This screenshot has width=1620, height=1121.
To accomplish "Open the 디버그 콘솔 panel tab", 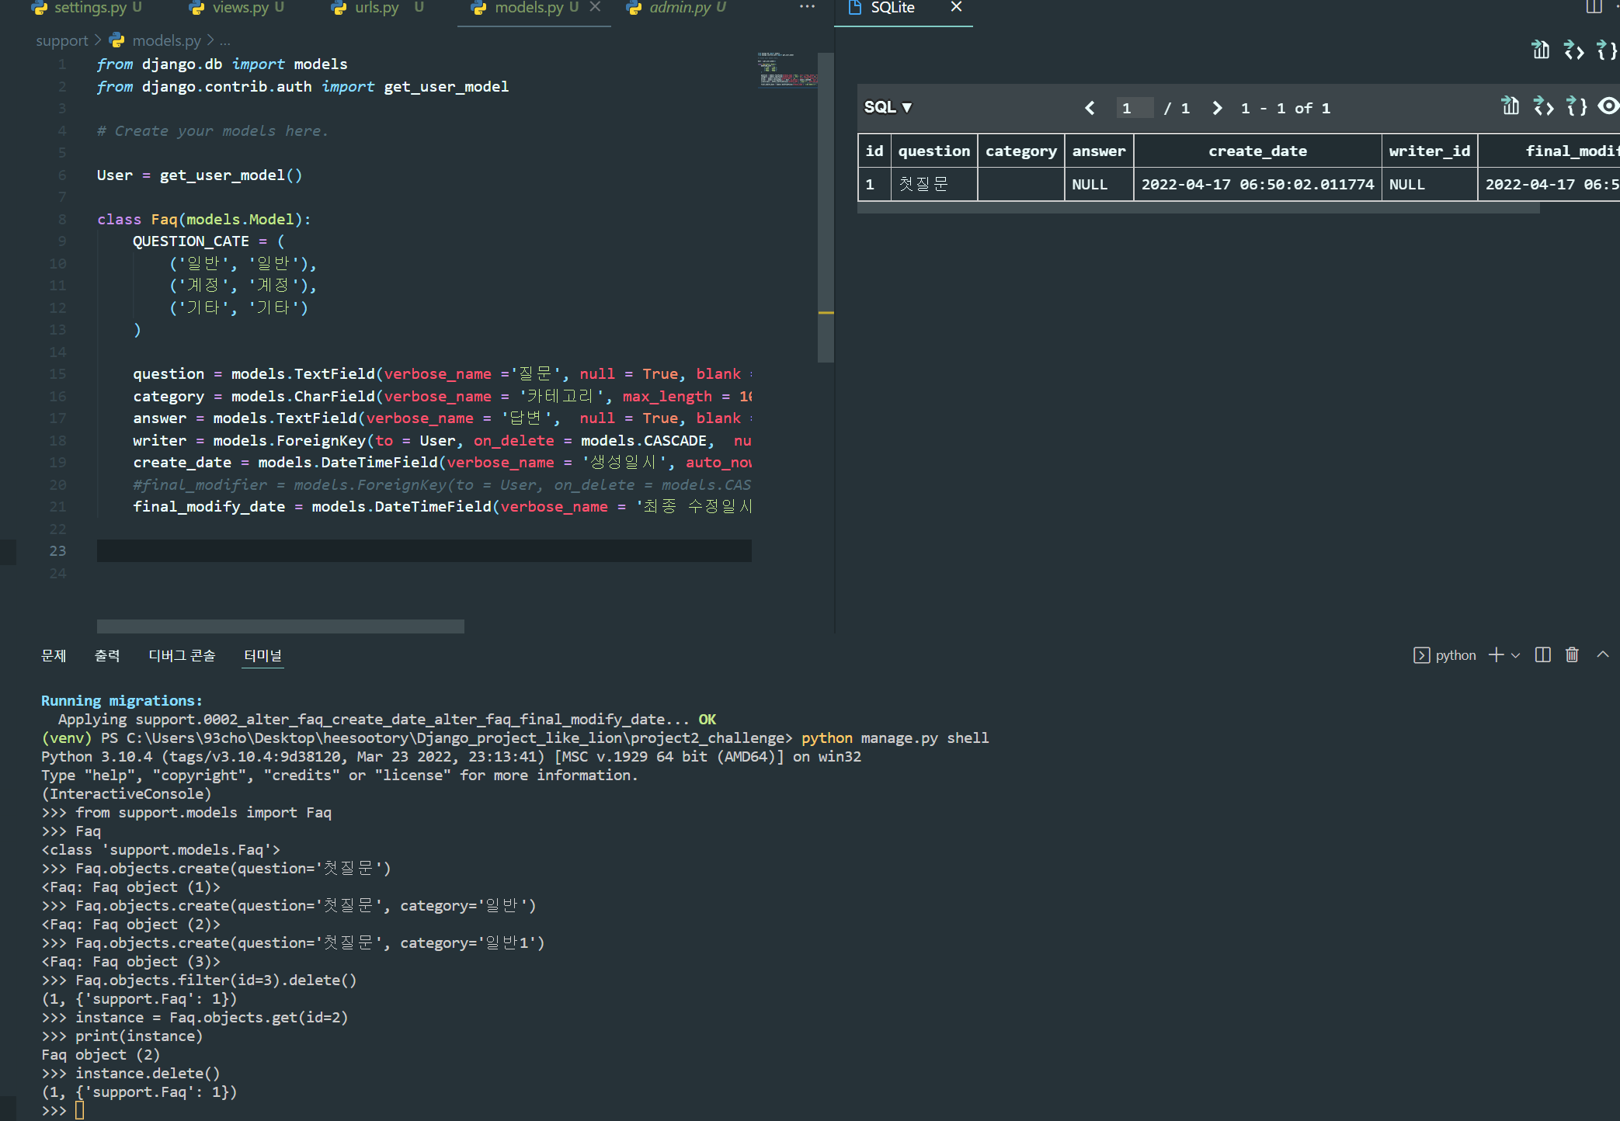I will point(182,655).
